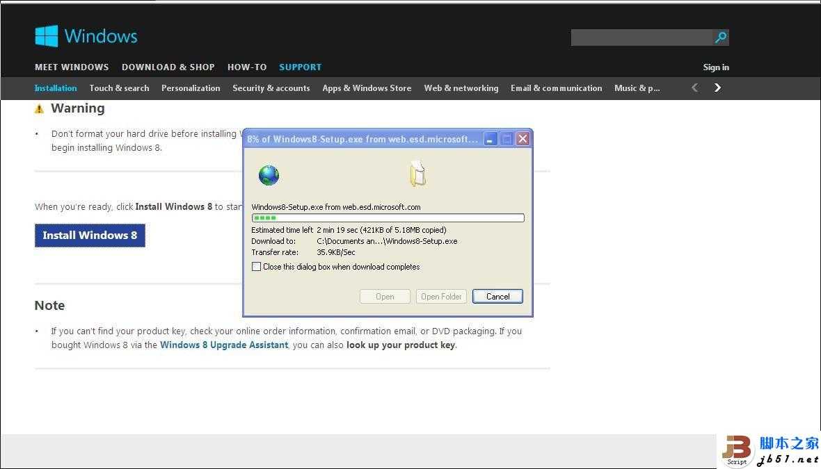
Task: Open the SUPPORT menu
Action: [x=300, y=67]
